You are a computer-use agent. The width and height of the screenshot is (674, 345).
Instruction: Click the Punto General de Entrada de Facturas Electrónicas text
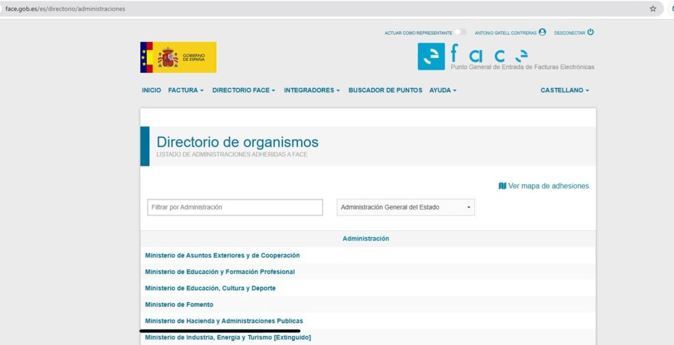coord(522,67)
